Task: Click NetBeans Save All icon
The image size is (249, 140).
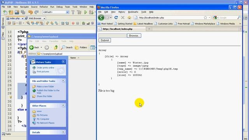Action: coord(23,12)
